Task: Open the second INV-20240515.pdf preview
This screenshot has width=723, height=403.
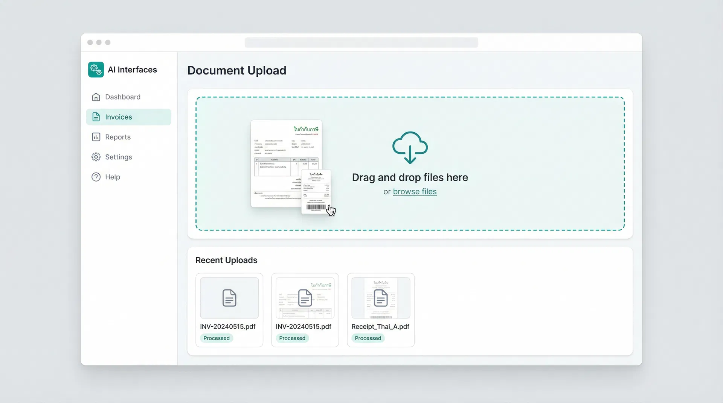Action: [305, 298]
